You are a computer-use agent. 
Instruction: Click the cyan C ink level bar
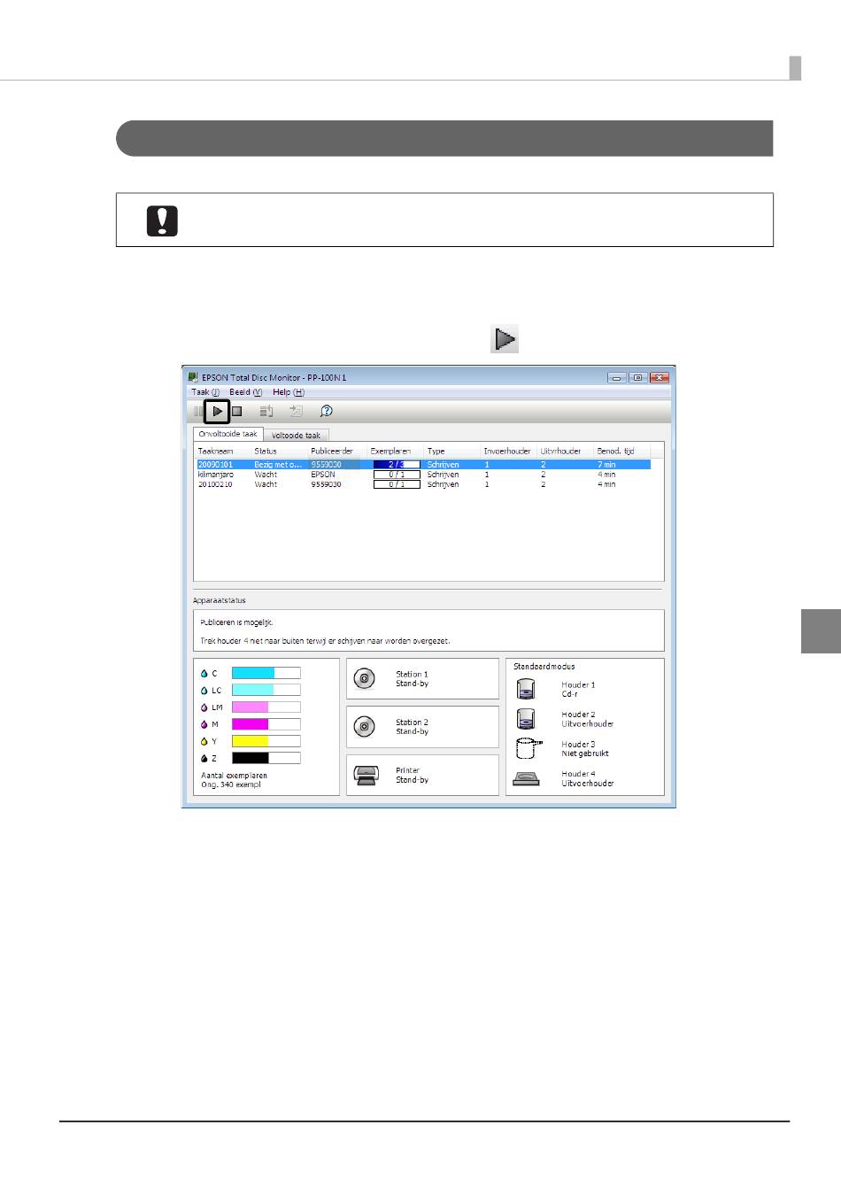pos(266,673)
